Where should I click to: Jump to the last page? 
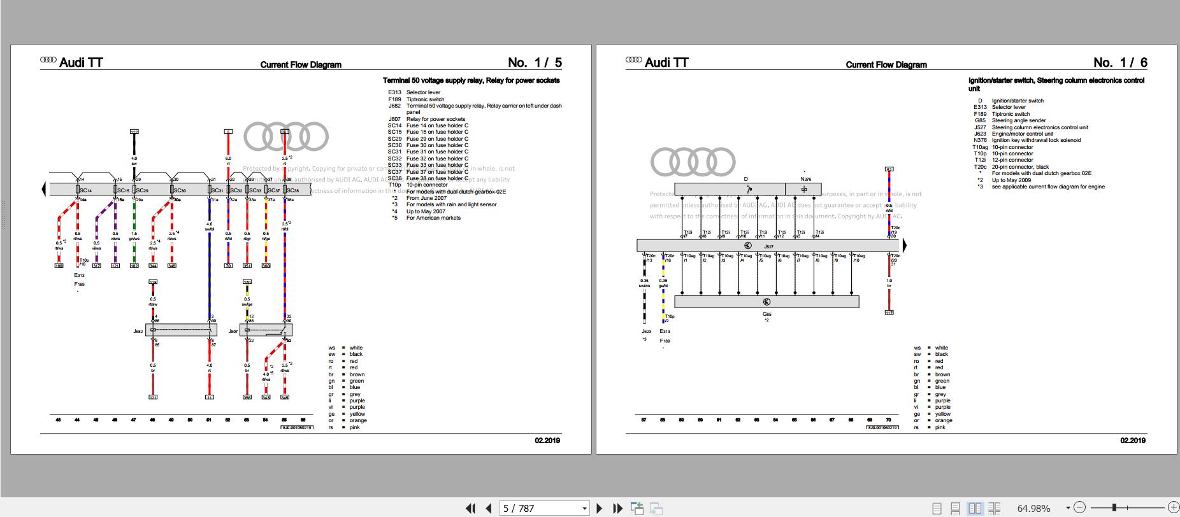click(x=617, y=508)
